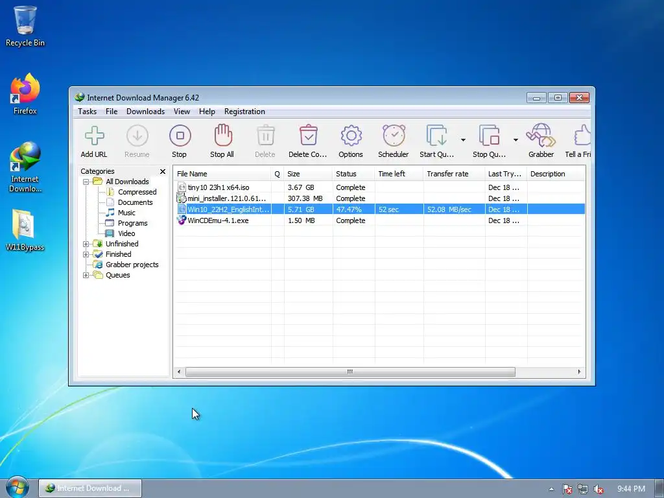The width and height of the screenshot is (664, 498).
Task: Select the Programs category
Action: click(132, 223)
